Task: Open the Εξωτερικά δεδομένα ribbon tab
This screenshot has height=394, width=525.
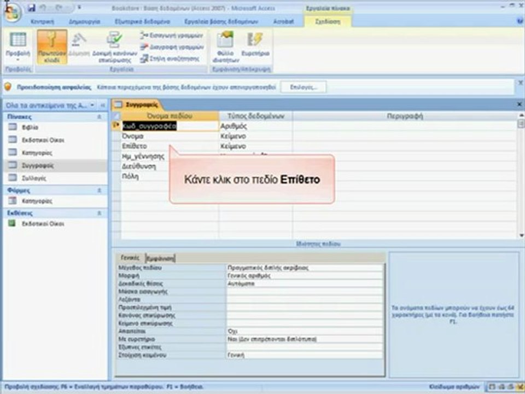Action: coord(142,22)
